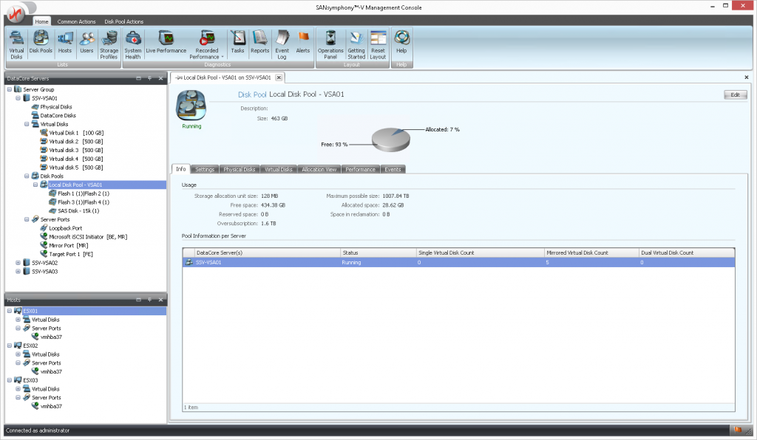Open Storage Profiles in ribbon
This screenshot has height=440, width=757.
tap(109, 43)
